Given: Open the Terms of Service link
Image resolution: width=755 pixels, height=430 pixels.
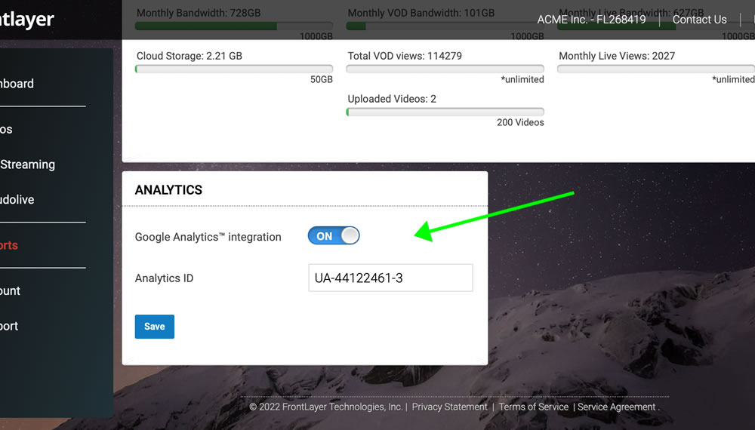Looking at the screenshot, I should coord(534,407).
